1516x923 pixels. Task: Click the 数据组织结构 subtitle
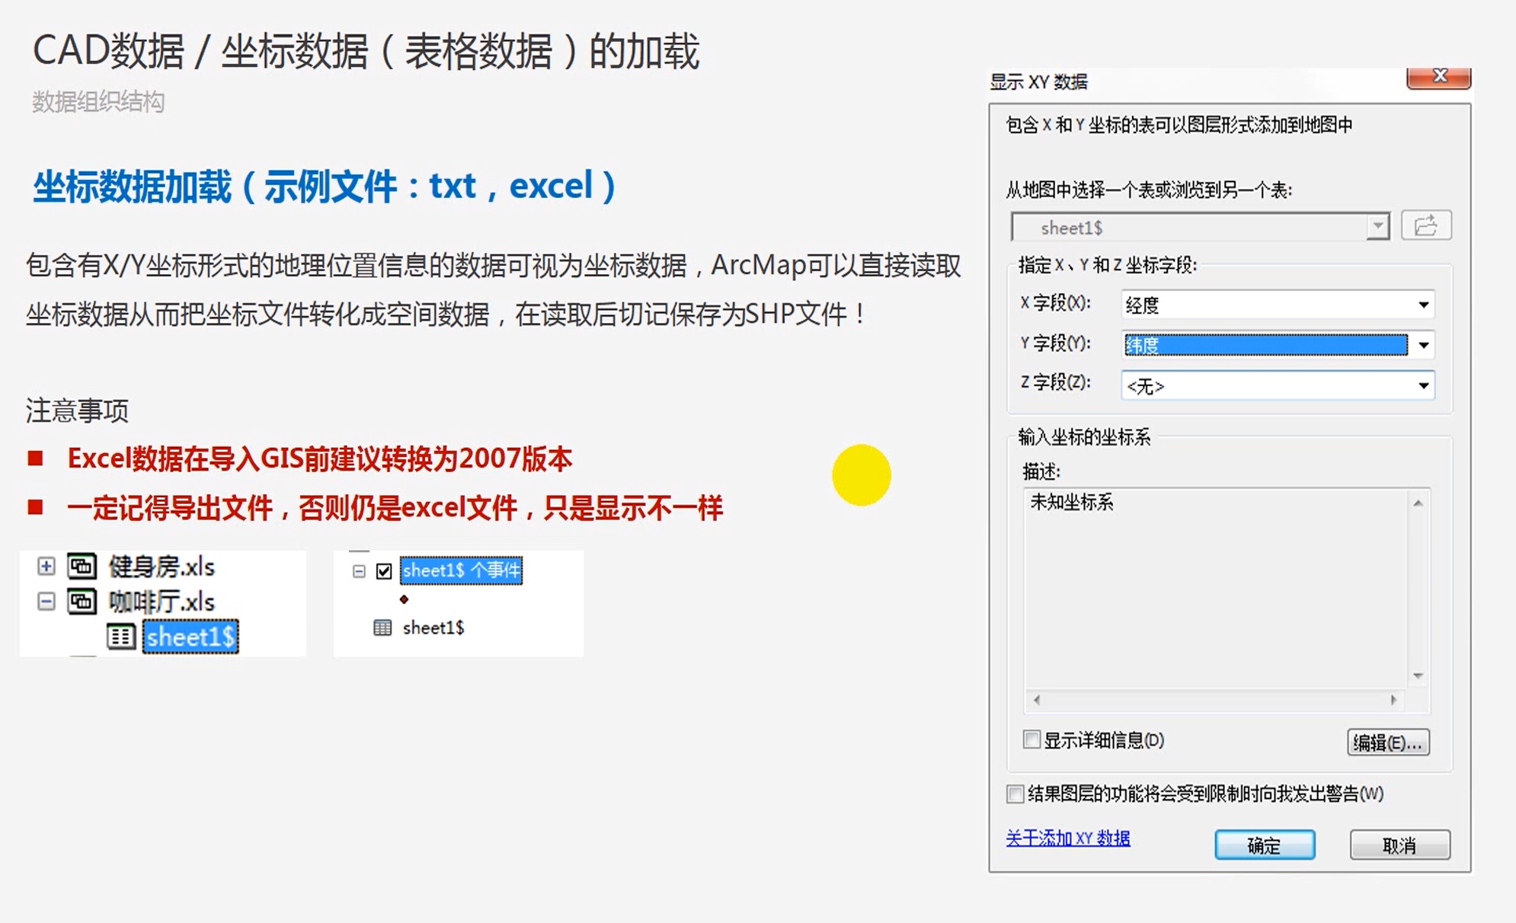(x=98, y=102)
